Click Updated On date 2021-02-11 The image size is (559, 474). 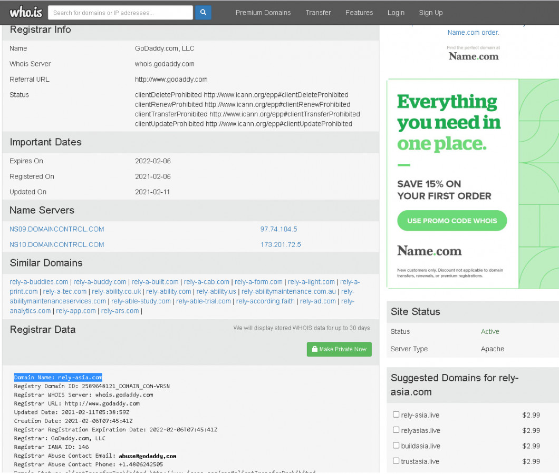point(152,192)
